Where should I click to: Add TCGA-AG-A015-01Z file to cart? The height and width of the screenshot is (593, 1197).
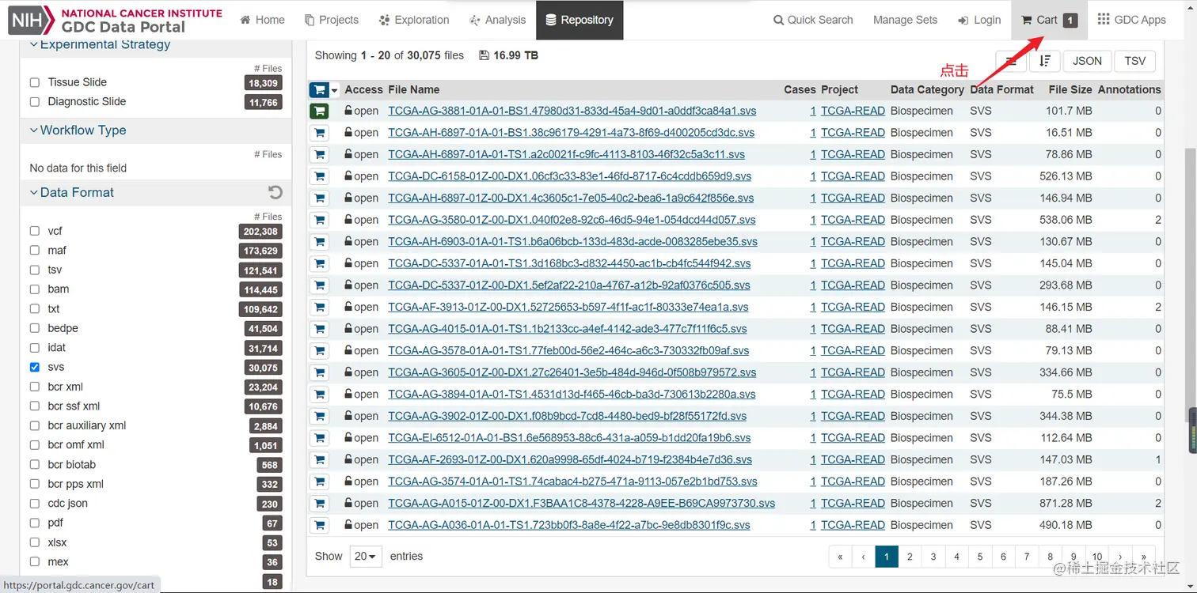(x=319, y=503)
